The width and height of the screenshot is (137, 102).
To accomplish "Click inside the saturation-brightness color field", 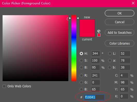I will [35, 48].
